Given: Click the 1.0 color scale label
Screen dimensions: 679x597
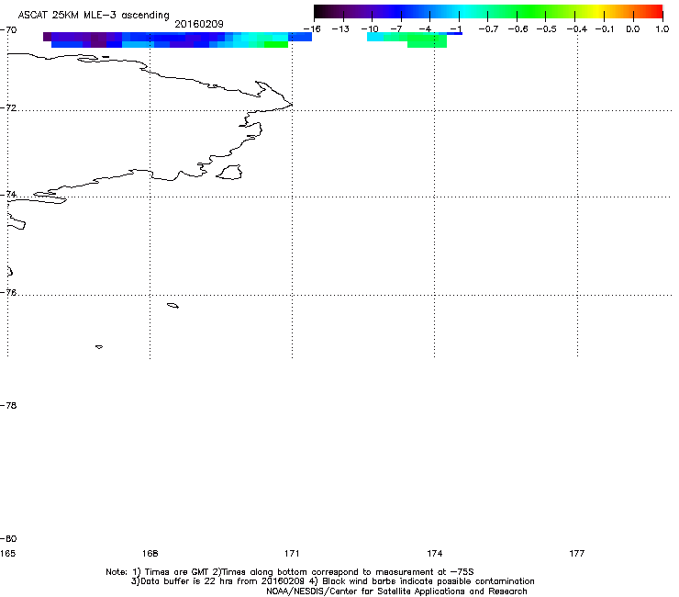Looking at the screenshot, I should click(x=662, y=29).
